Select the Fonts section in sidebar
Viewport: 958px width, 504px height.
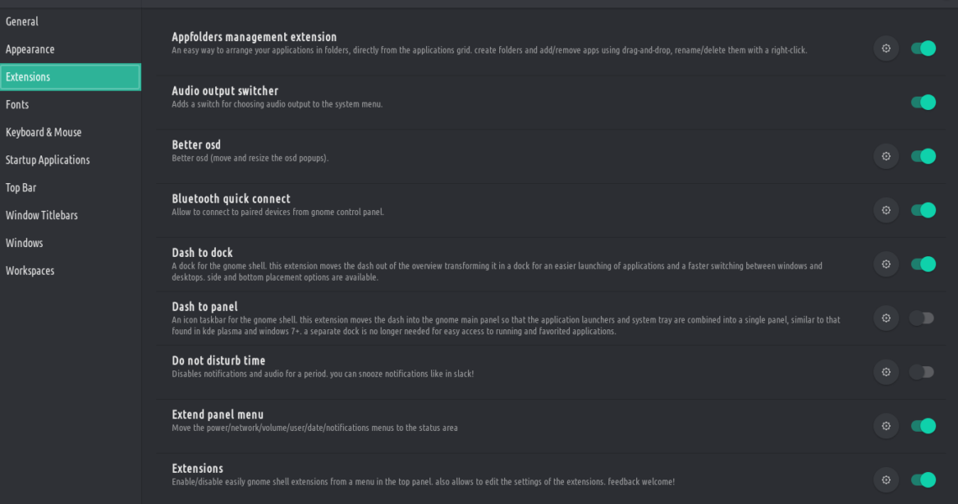click(x=18, y=105)
